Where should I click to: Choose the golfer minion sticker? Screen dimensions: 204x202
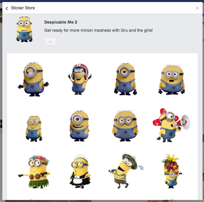pyautogui.click(x=126, y=171)
